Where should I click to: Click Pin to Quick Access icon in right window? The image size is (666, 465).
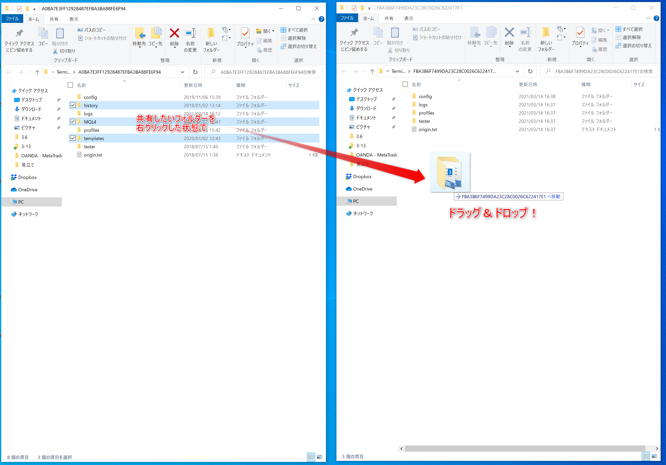point(354,33)
